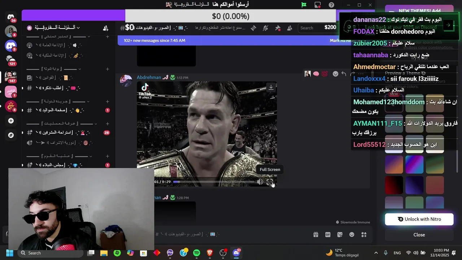This screenshot has height=260, width=462.
Task: Toggle video volume mute speaker icon
Action: (x=260, y=182)
